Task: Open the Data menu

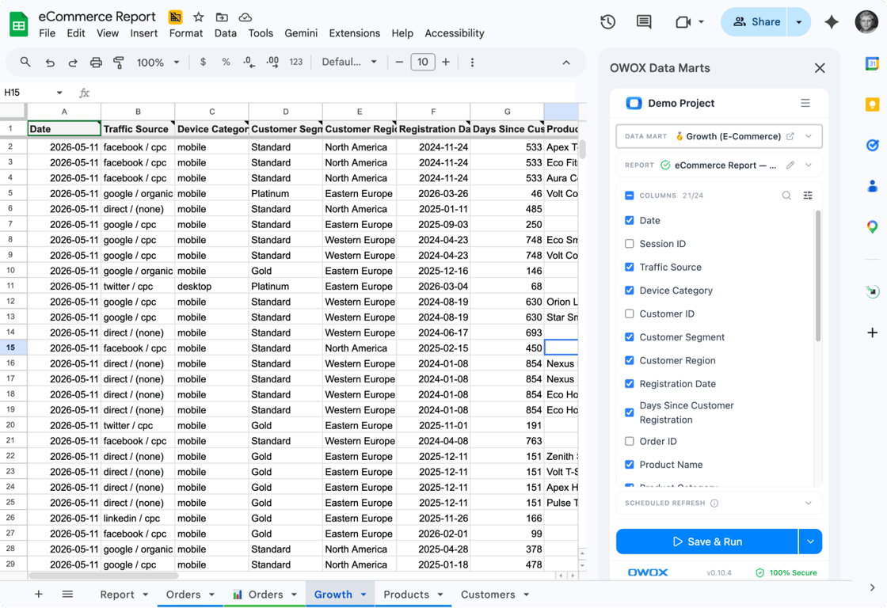Action: coord(225,33)
